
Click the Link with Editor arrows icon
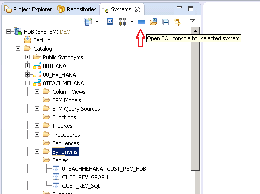tap(177, 22)
